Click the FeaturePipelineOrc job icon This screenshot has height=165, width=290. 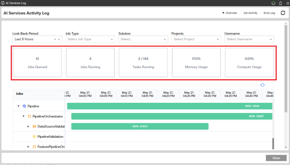pos(34,147)
